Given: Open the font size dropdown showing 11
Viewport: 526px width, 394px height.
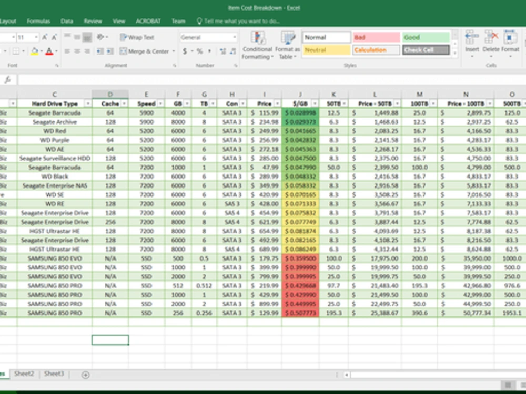Looking at the screenshot, I should pos(36,37).
